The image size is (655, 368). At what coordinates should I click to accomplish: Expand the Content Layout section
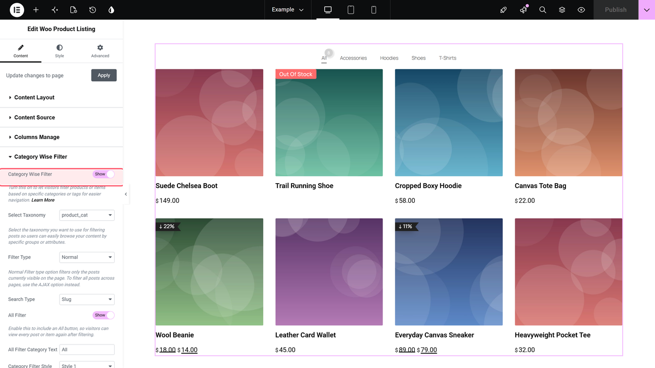point(62,98)
